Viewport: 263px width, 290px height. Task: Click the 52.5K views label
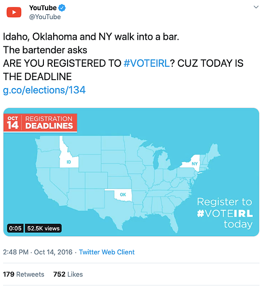click(x=43, y=228)
